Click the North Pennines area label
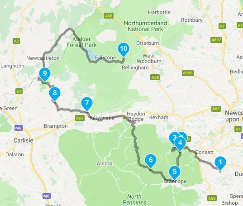The image size is (243, 206). [x=134, y=200]
